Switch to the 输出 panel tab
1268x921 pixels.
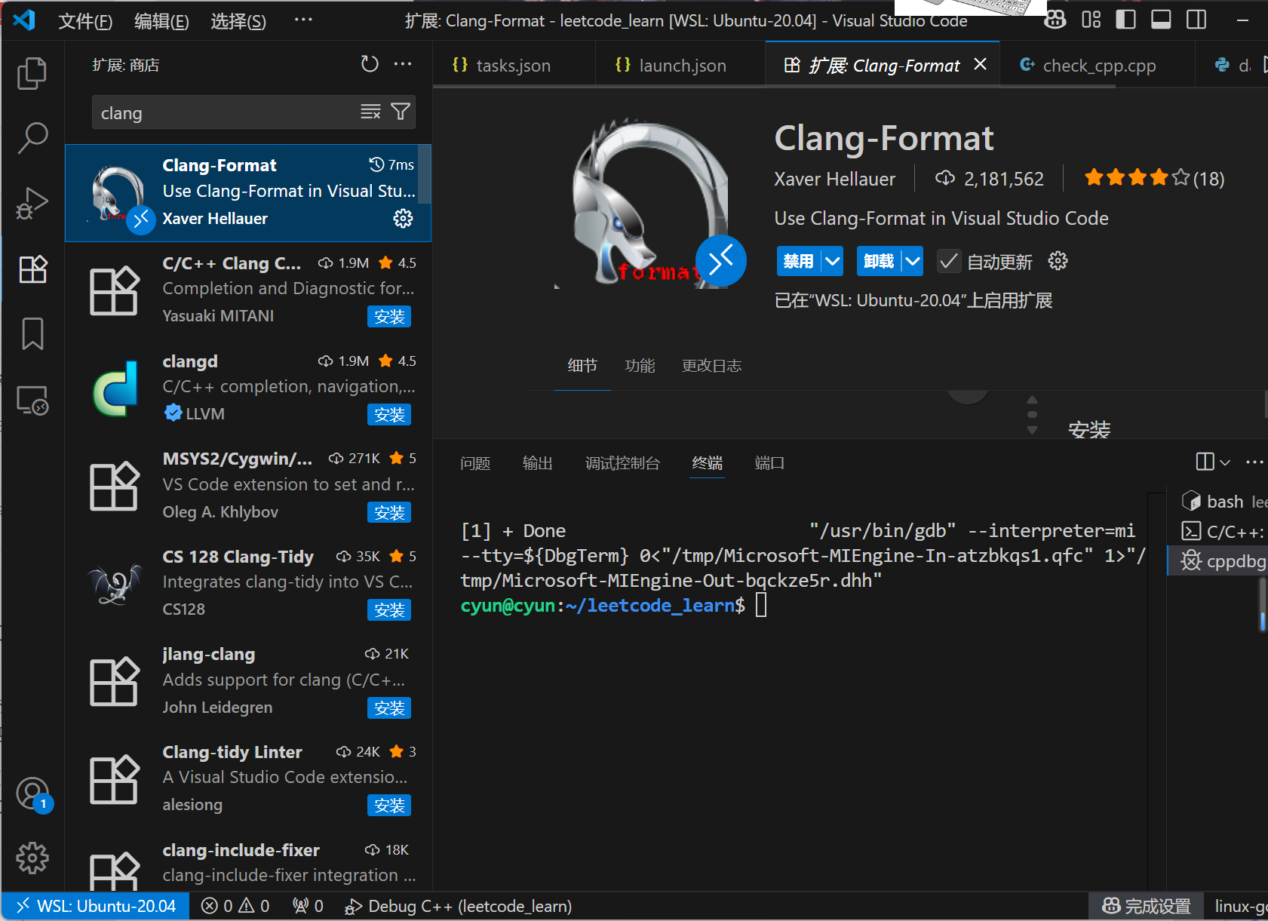[538, 463]
